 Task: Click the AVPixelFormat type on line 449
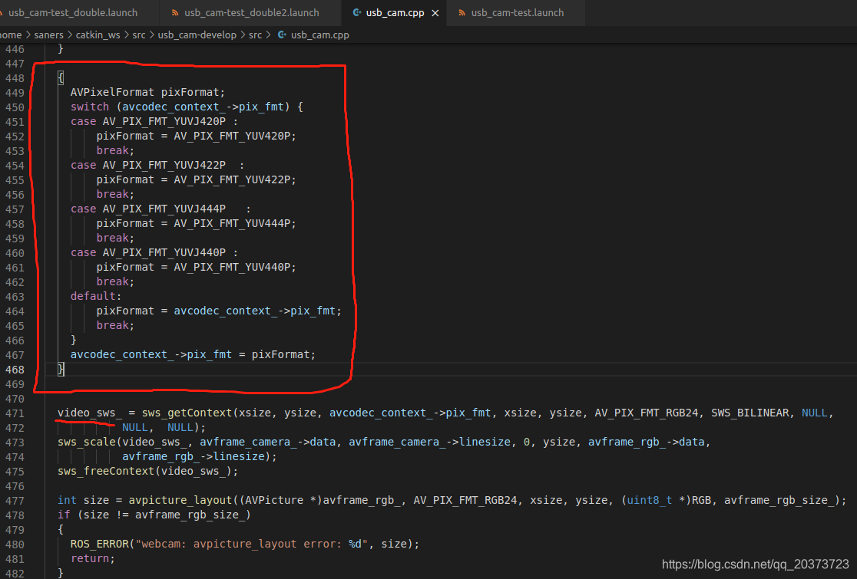click(x=112, y=92)
